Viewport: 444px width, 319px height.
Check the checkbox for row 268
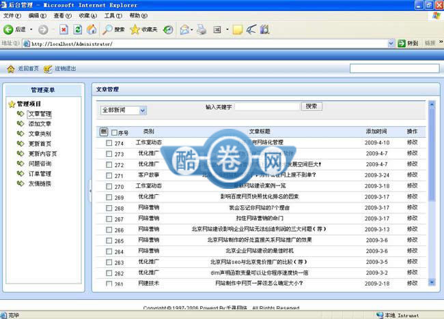pyautogui.click(x=109, y=208)
